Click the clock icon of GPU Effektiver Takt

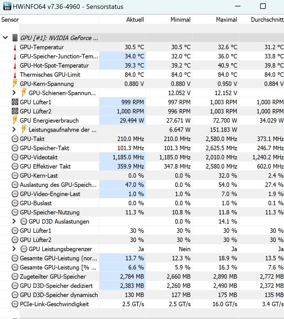click(x=15, y=166)
